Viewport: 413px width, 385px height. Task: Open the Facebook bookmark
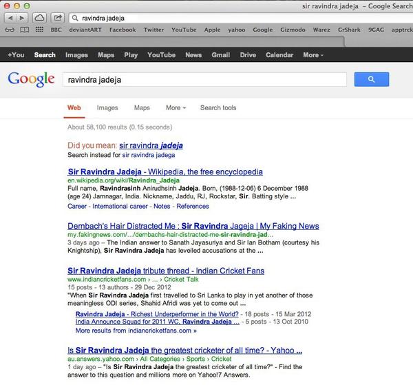[123, 30]
